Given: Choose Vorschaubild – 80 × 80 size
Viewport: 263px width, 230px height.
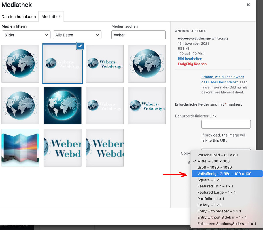Looking at the screenshot, I should point(227,155).
